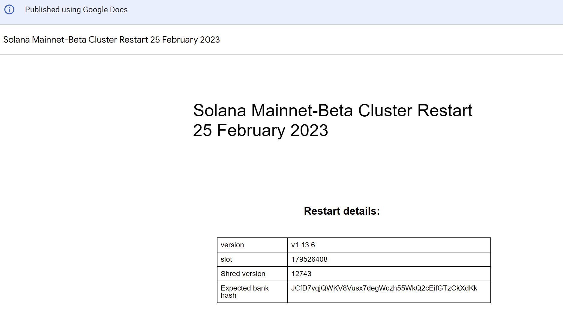Click the date "25 February 2023" in the heading

click(x=261, y=130)
